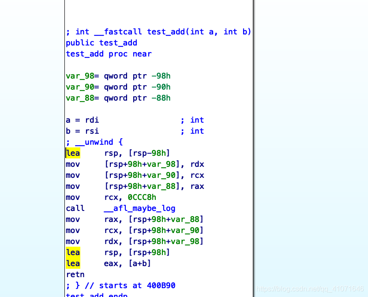368x297 pixels.
Task: Click the highlighted lea eax, [a+b] instruction
Action: click(x=72, y=263)
